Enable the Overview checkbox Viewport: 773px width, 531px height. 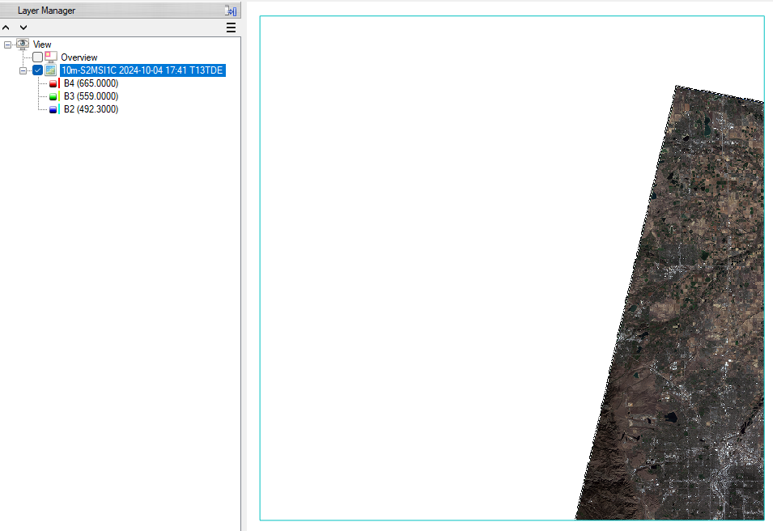(x=37, y=57)
